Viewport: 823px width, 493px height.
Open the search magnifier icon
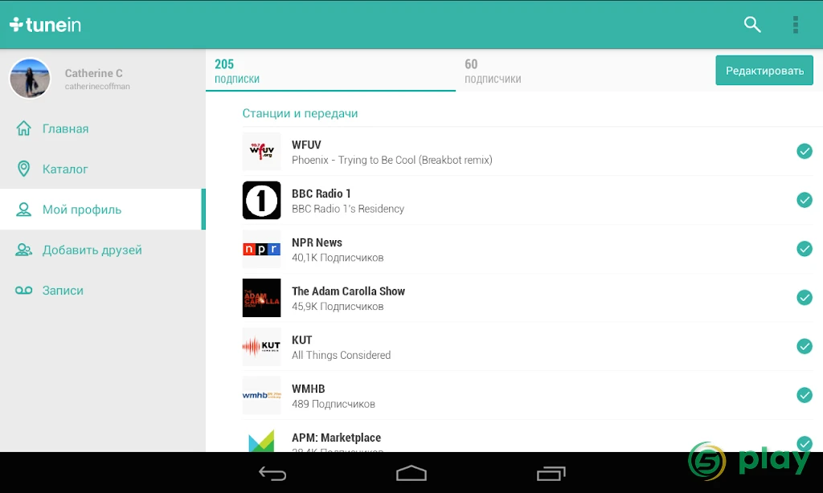[752, 24]
